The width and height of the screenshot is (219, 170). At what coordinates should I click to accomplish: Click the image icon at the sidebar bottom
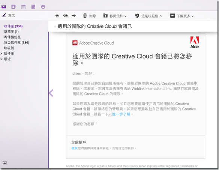point(4,163)
